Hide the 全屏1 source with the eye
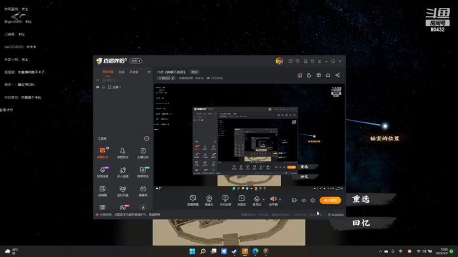This screenshot has width=458, height=257. click(98, 87)
